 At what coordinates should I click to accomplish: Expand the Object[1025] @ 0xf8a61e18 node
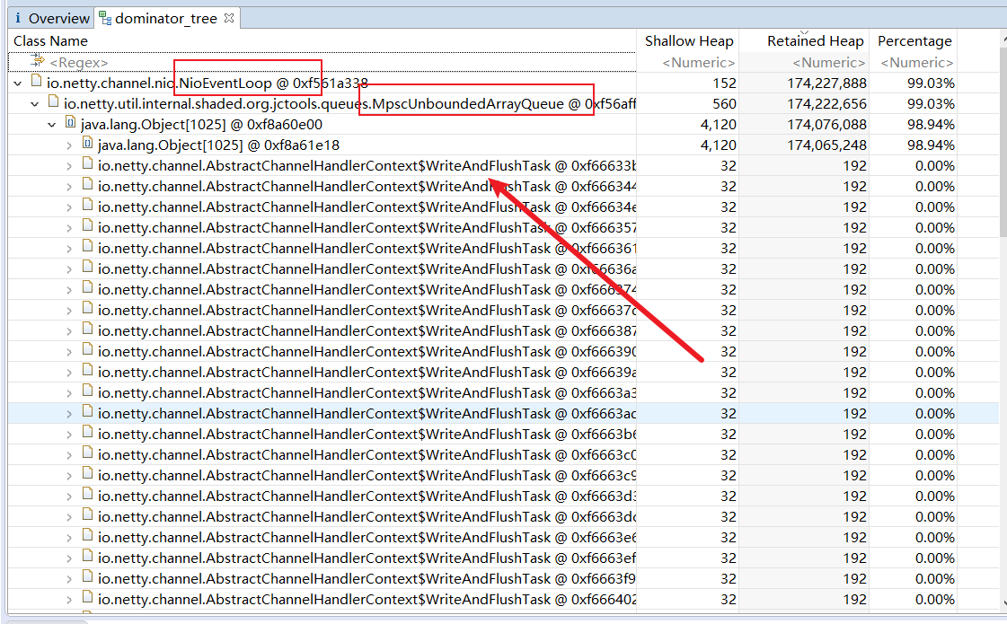(x=69, y=145)
